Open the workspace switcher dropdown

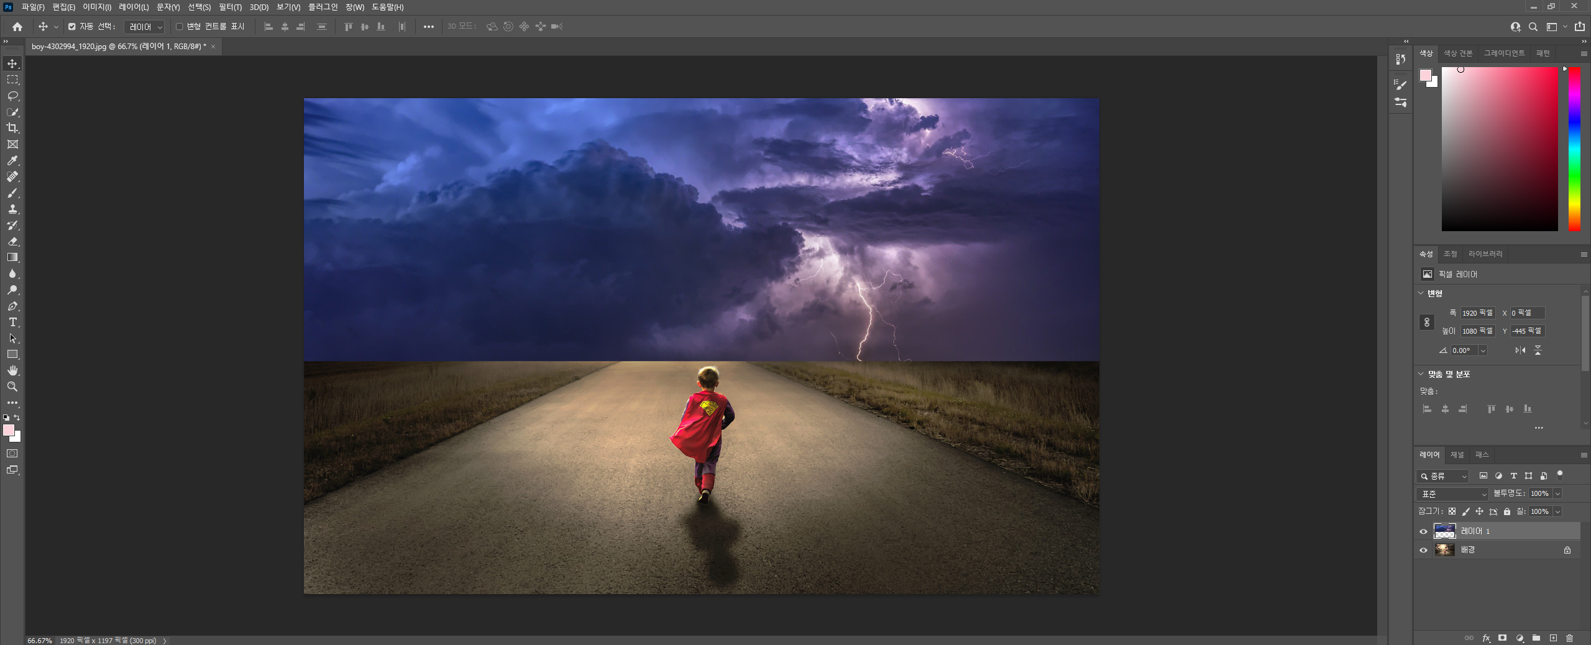tap(1556, 27)
